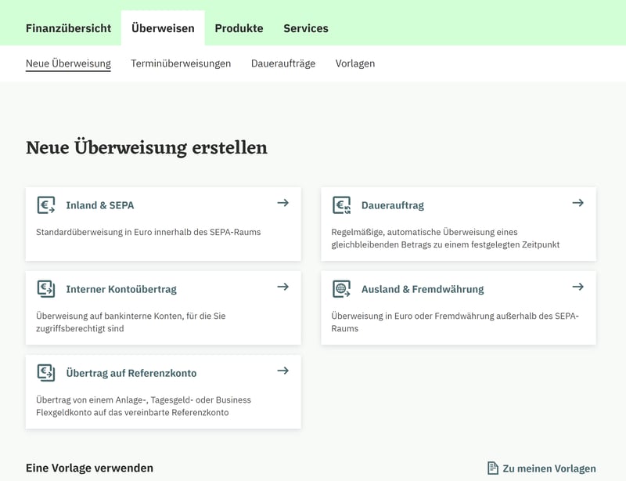Open the Finanzübersicht main menu
The image size is (626, 481).
click(x=68, y=28)
